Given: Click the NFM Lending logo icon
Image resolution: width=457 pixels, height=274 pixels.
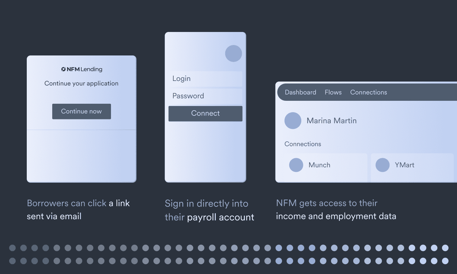Looking at the screenshot, I should coord(64,69).
